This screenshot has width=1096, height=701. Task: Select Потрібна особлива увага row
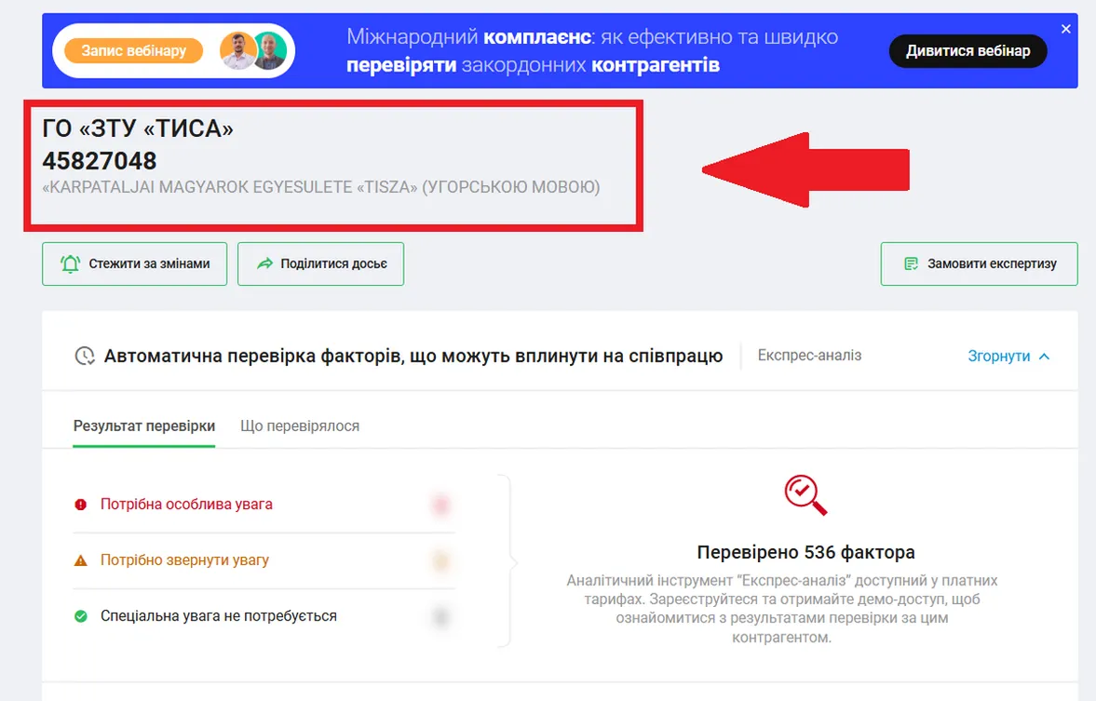point(264,504)
